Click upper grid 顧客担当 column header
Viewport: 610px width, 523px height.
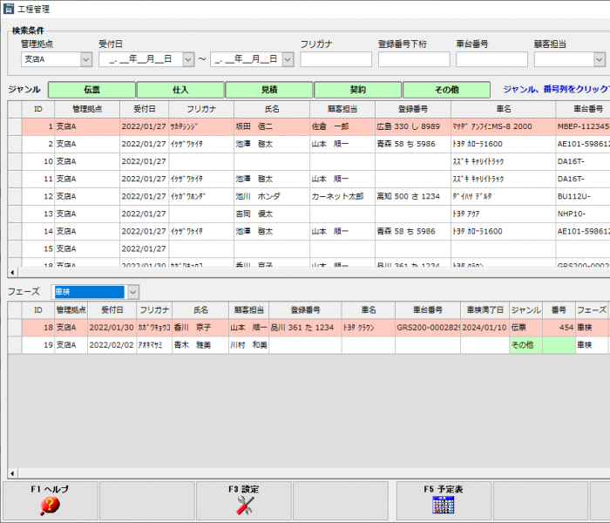pyautogui.click(x=342, y=109)
